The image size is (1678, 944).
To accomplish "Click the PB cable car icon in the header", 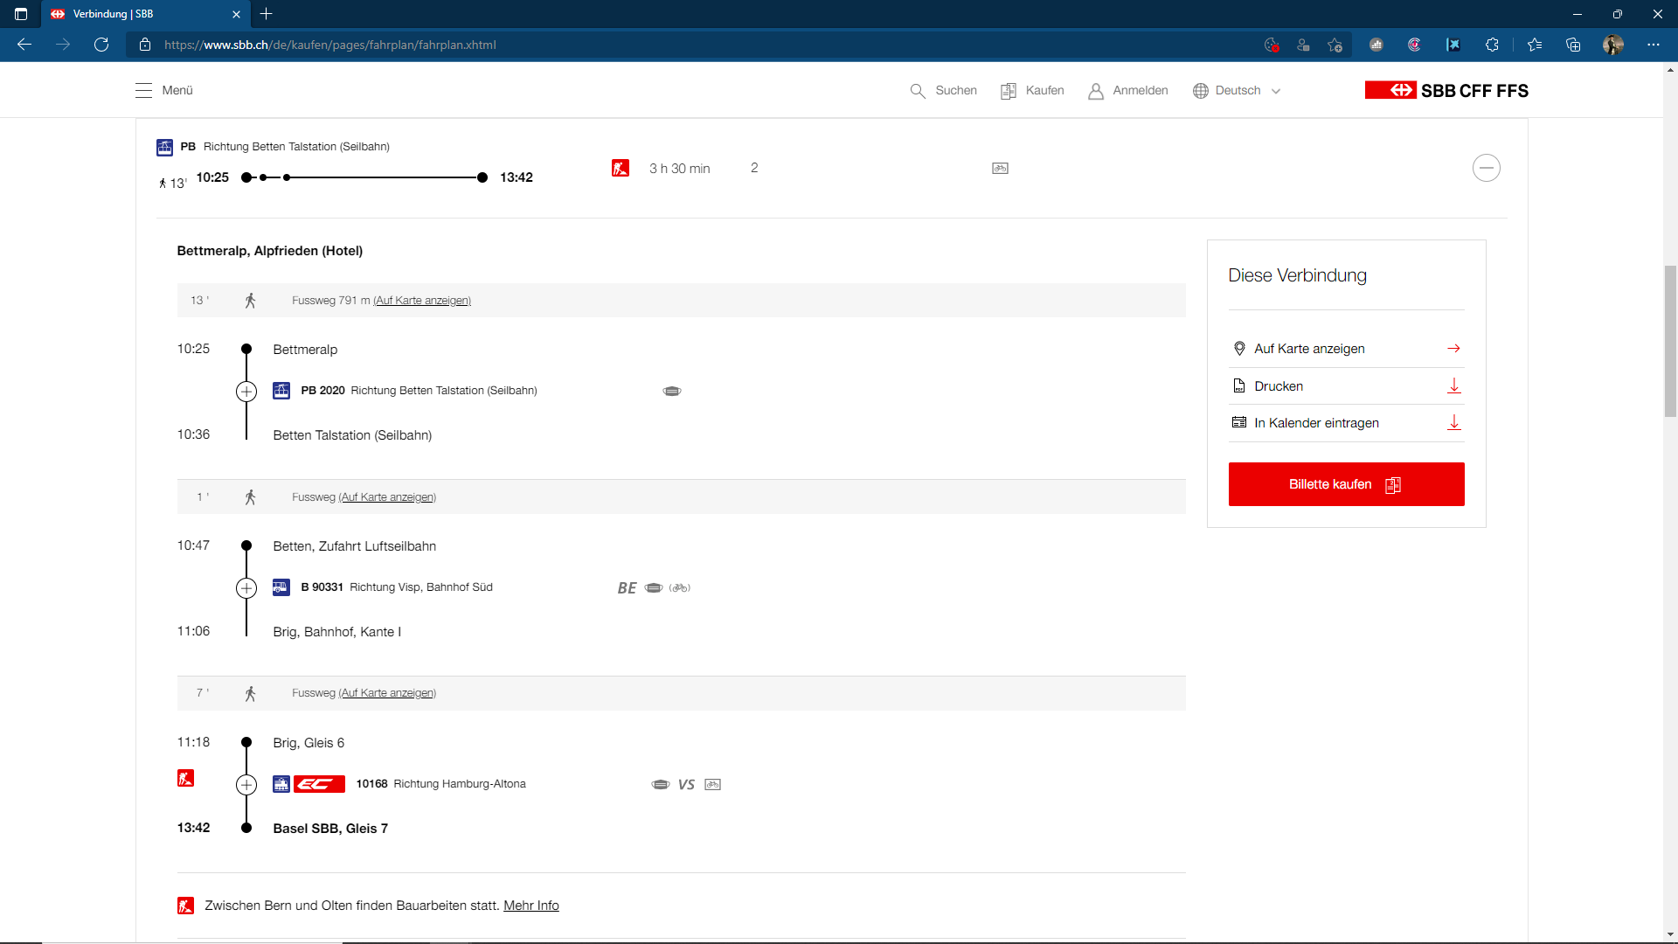I will 164,147.
